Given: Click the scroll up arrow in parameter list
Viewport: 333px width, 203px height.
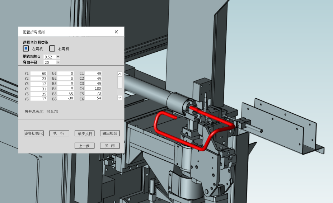Looking at the screenshot, I should [120, 74].
